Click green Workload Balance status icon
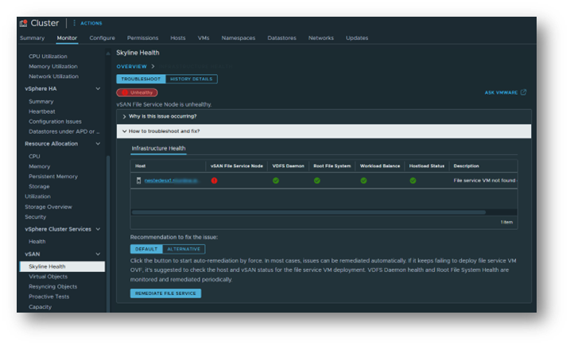570x346 pixels. pyautogui.click(x=363, y=181)
